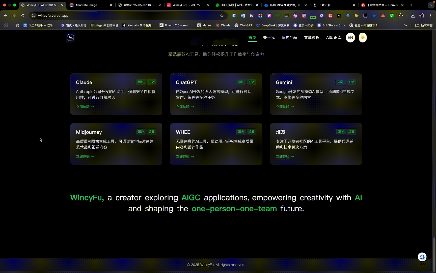Open the 'Manus' bookmark

(x=204, y=25)
